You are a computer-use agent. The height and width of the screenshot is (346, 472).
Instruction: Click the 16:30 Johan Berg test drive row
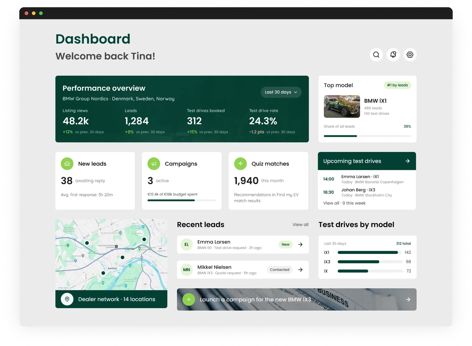click(x=367, y=192)
